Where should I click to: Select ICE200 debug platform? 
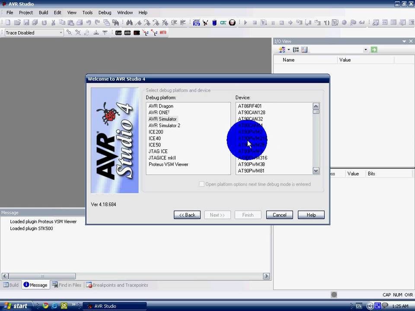(156, 132)
